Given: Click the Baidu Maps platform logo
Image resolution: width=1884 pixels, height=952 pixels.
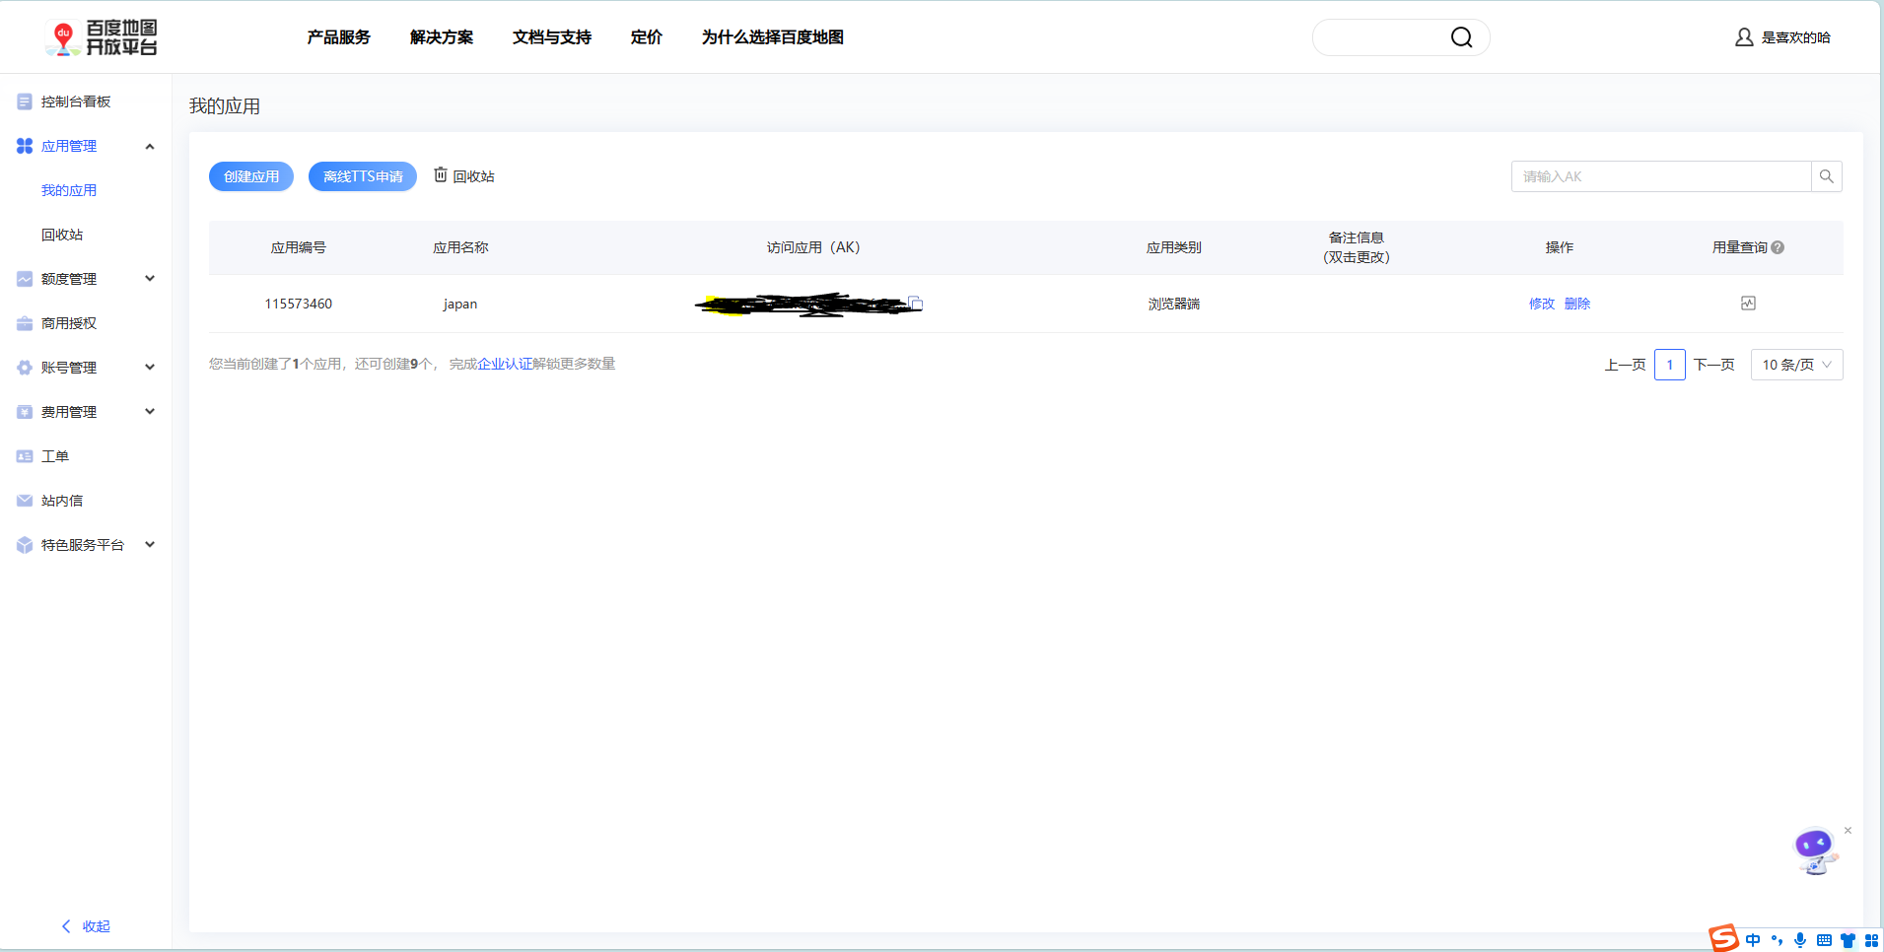Looking at the screenshot, I should 103,36.
